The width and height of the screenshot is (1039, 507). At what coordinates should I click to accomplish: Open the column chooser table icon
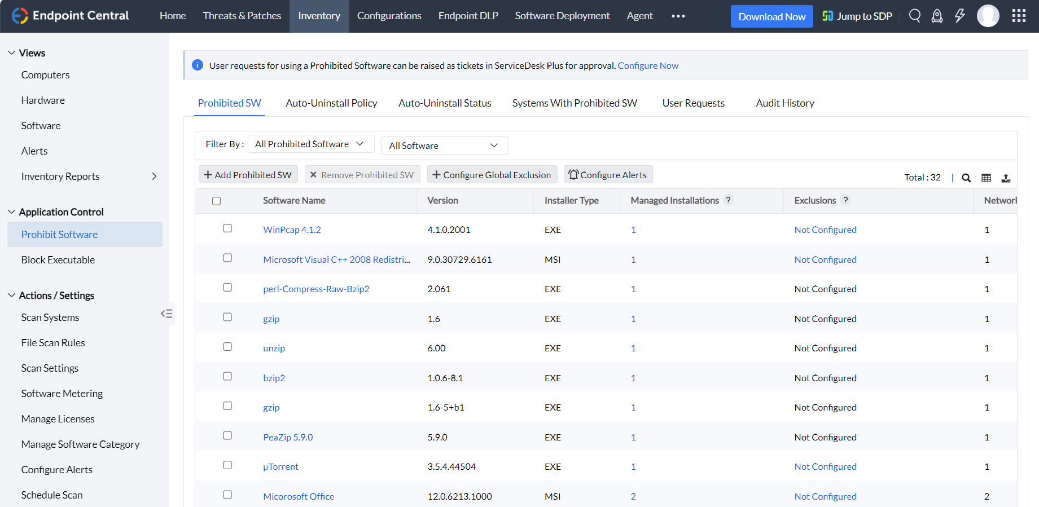(x=986, y=178)
